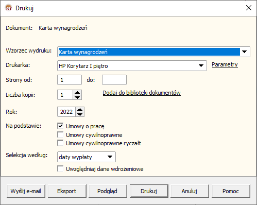Image resolution: width=257 pixels, height=205 pixels.
Task: Expand the Wzorzec wydruku dropdown
Action: pyautogui.click(x=245, y=52)
